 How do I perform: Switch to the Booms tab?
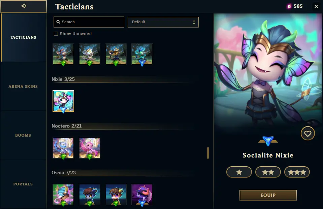click(x=23, y=135)
